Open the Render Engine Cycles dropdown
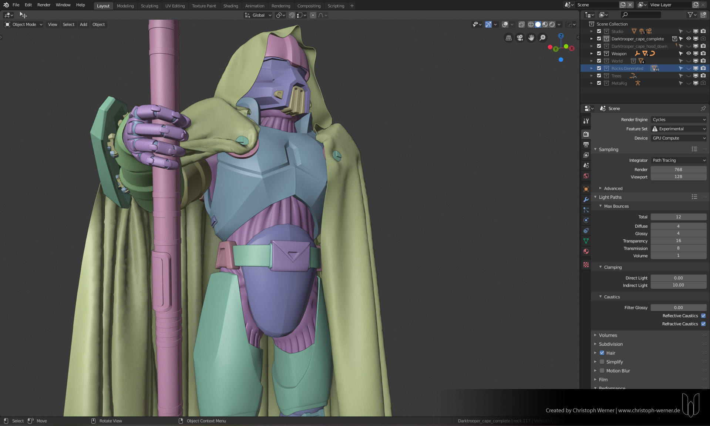This screenshot has width=710, height=426. (679, 120)
